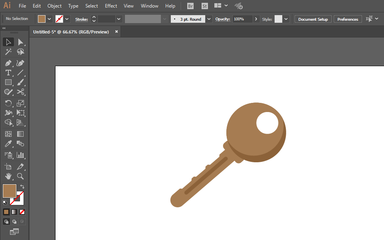This screenshot has width=384, height=240.
Task: Pick the Scissors tool
Action: pyautogui.click(x=20, y=92)
